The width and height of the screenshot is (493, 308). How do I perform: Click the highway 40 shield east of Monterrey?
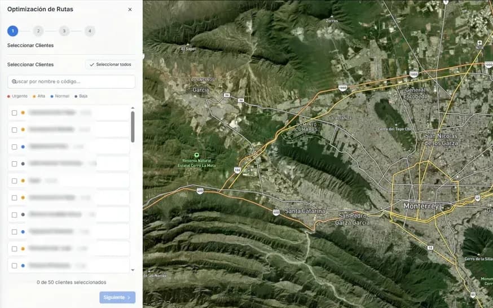coord(478,199)
